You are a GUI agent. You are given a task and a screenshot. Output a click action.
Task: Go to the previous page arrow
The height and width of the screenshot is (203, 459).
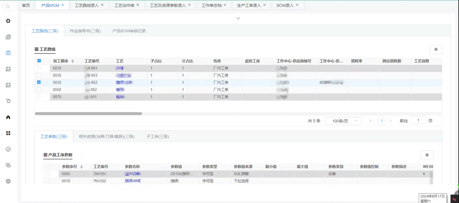coord(371,121)
